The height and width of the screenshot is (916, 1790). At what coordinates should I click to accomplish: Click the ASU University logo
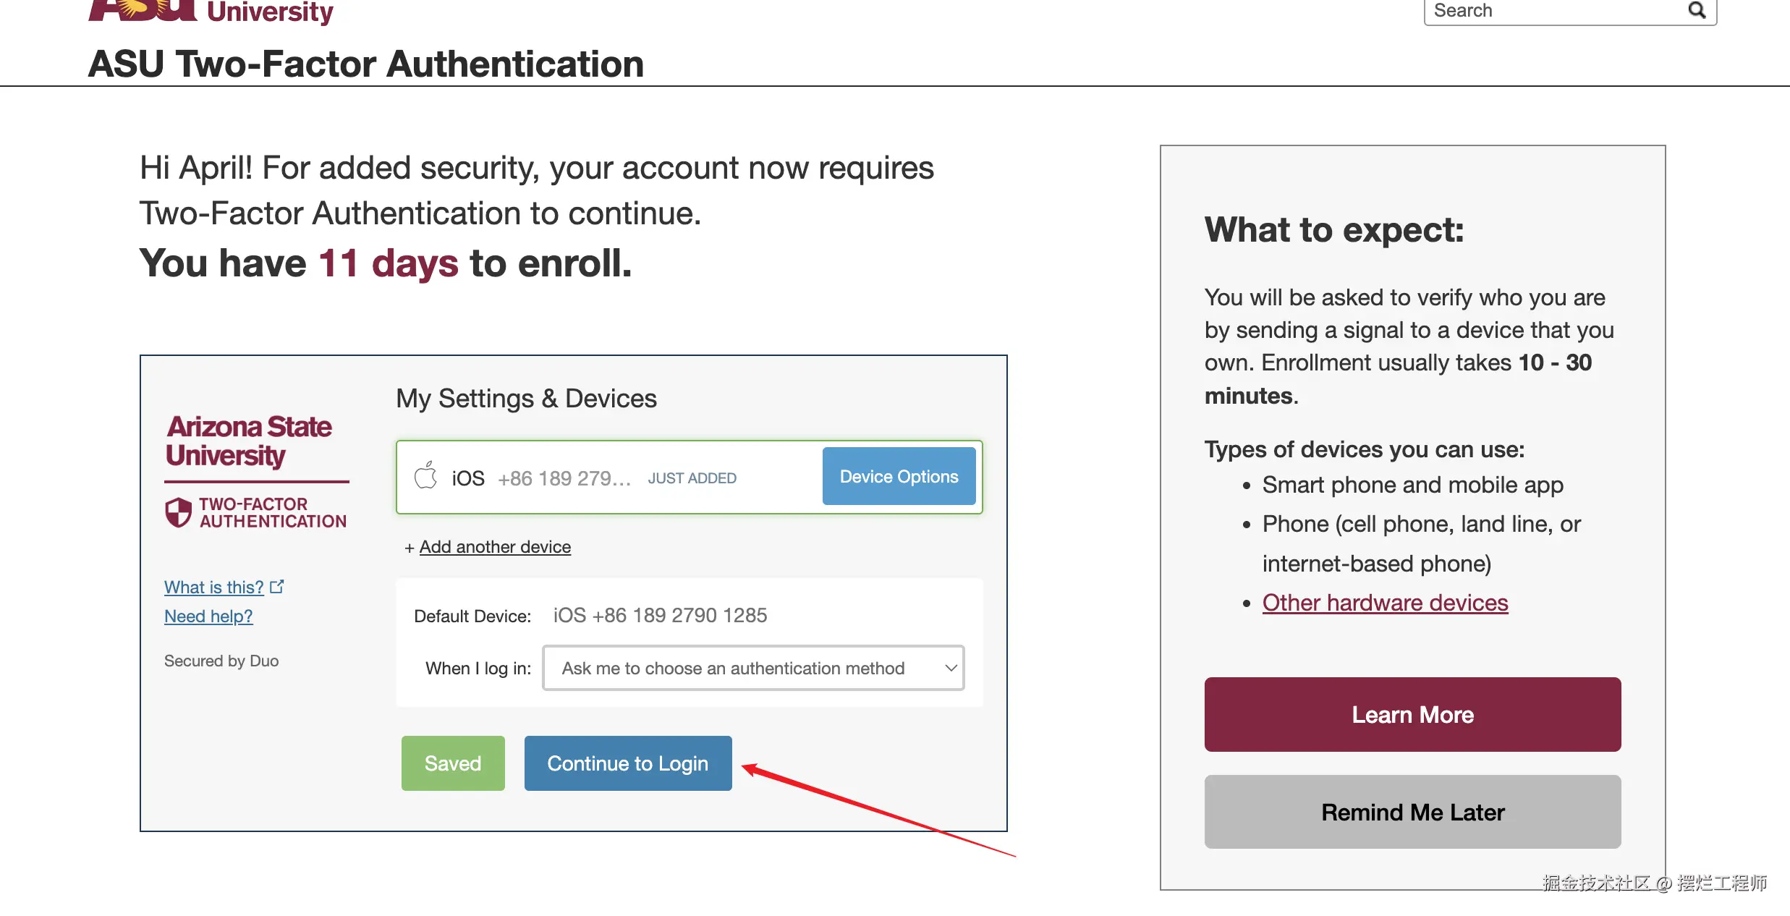[210, 10]
